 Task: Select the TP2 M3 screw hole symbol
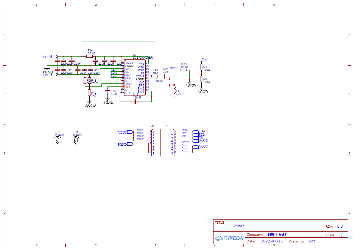[58, 140]
